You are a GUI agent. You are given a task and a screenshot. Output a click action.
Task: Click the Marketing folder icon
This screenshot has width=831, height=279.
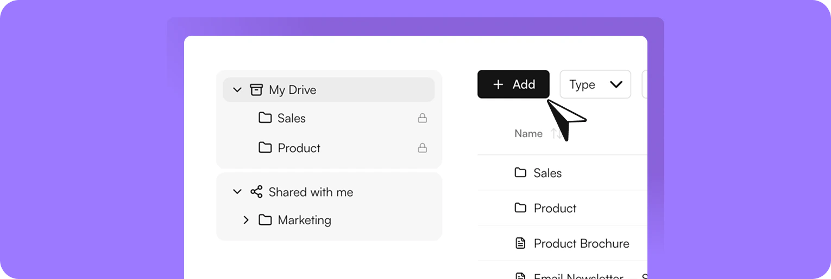(265, 220)
